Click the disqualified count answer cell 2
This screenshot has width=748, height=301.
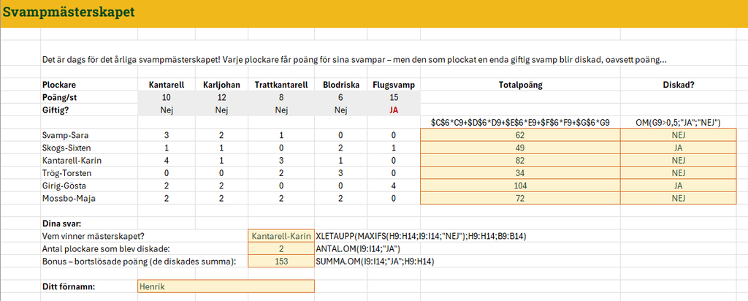click(x=281, y=248)
